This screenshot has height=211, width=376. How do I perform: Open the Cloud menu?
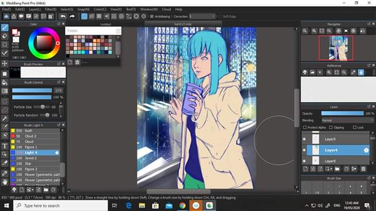pyautogui.click(x=166, y=9)
